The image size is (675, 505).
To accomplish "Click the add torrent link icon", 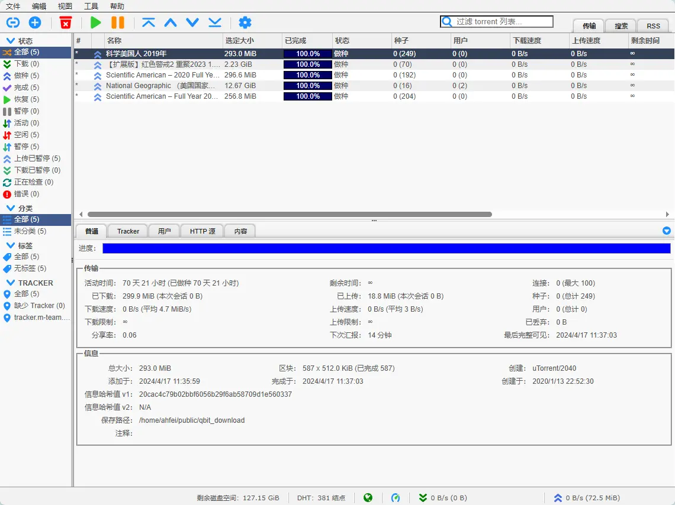I will 12,22.
